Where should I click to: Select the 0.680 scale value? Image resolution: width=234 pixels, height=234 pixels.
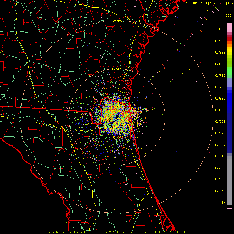[x=220, y=99]
